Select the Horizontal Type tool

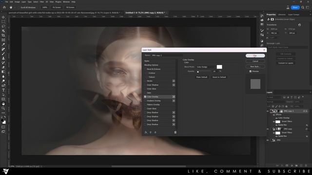tap(3, 90)
